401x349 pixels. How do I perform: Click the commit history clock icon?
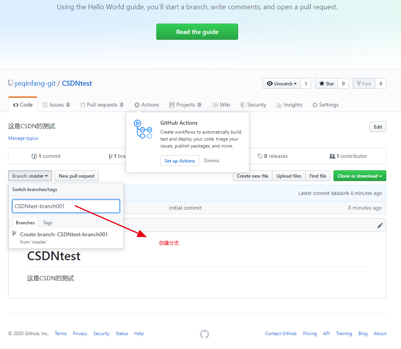pyautogui.click(x=34, y=156)
